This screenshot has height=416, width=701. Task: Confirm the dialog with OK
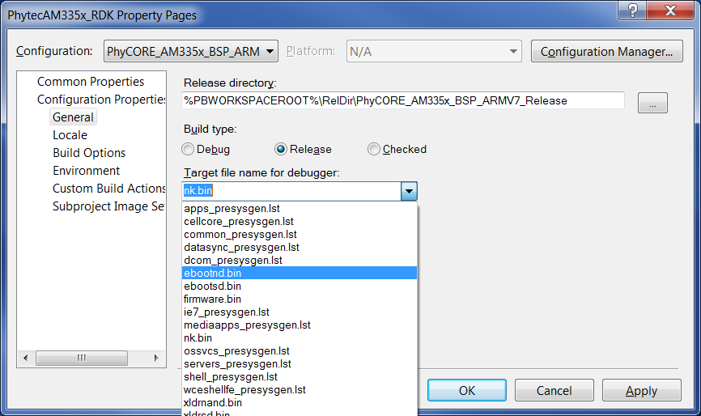click(x=467, y=391)
